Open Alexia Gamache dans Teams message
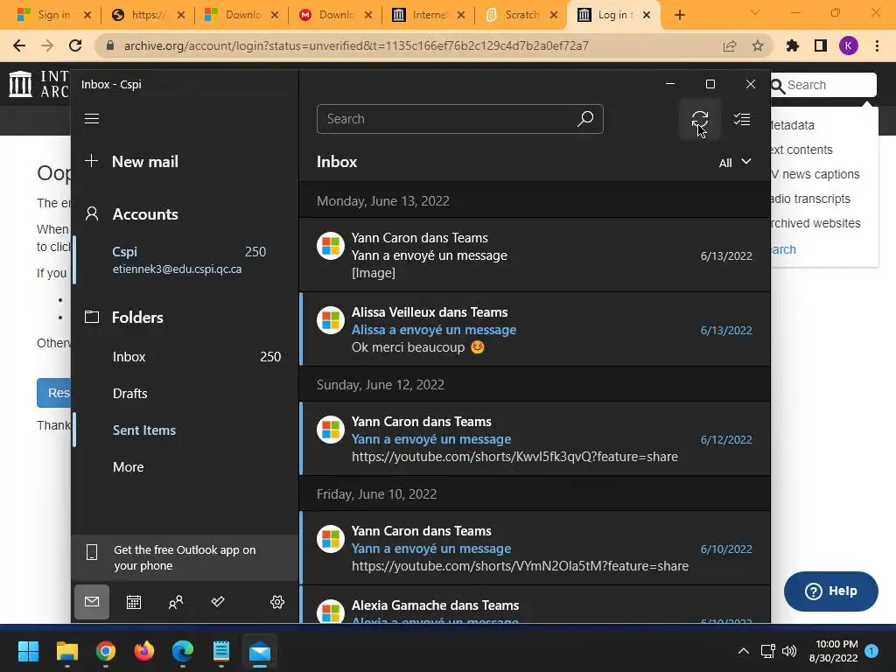The image size is (896, 672). [x=535, y=605]
